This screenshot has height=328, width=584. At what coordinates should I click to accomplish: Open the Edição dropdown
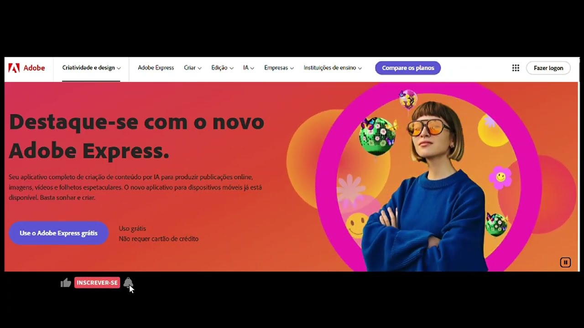tap(222, 68)
